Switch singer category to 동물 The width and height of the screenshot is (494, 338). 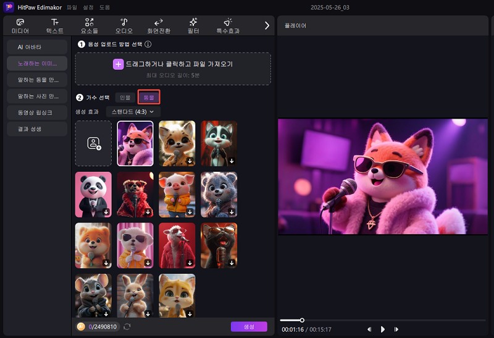coord(149,97)
